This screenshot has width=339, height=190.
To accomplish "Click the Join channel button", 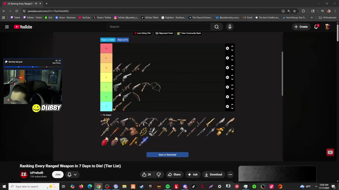I will coord(58,174).
